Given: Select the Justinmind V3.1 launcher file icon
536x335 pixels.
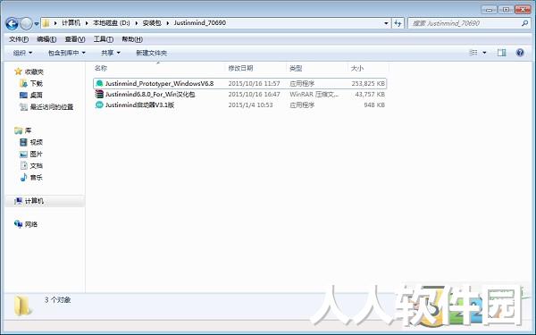Looking at the screenshot, I should tap(99, 105).
